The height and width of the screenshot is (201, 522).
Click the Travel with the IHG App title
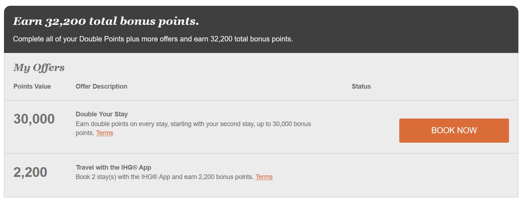click(x=113, y=167)
